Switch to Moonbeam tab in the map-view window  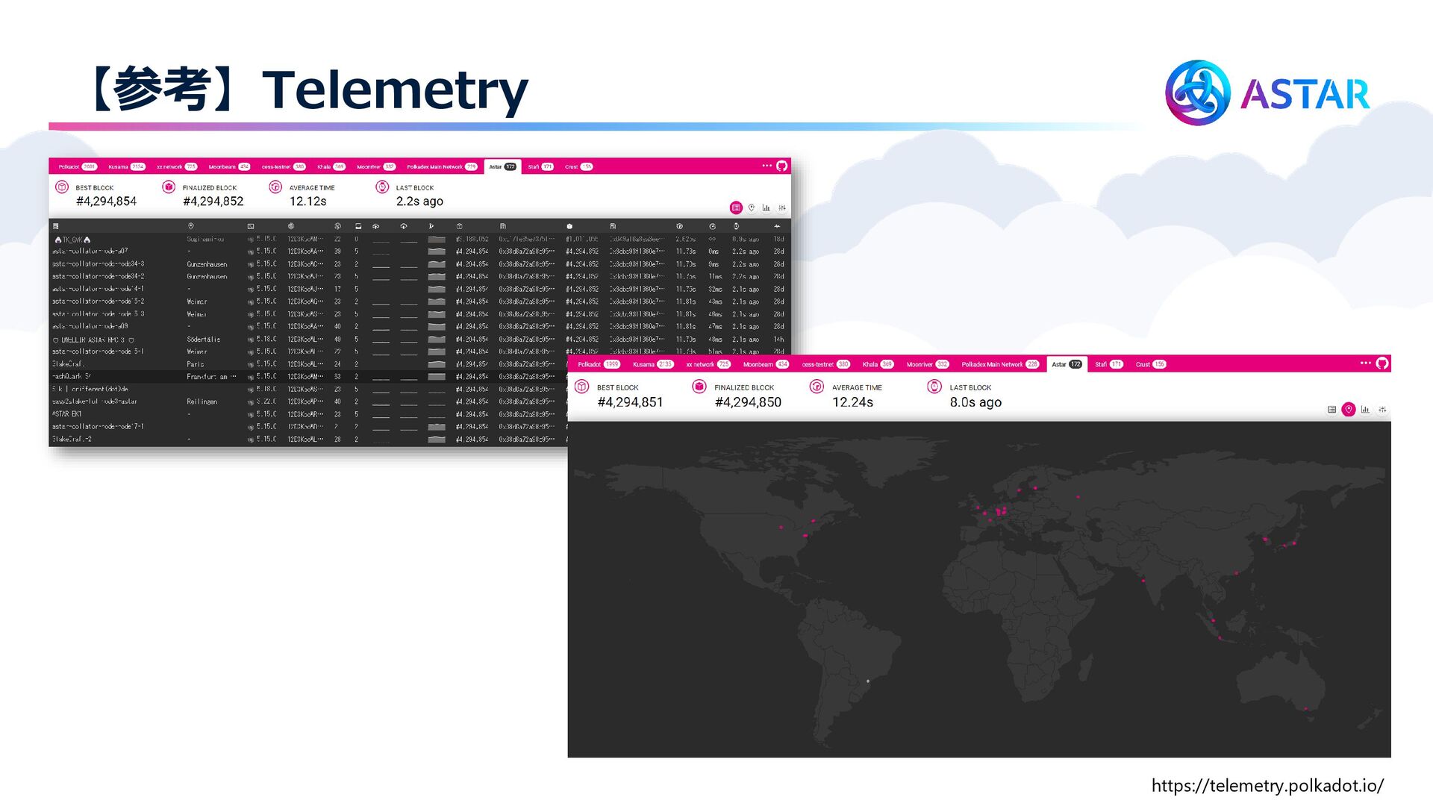coord(766,364)
